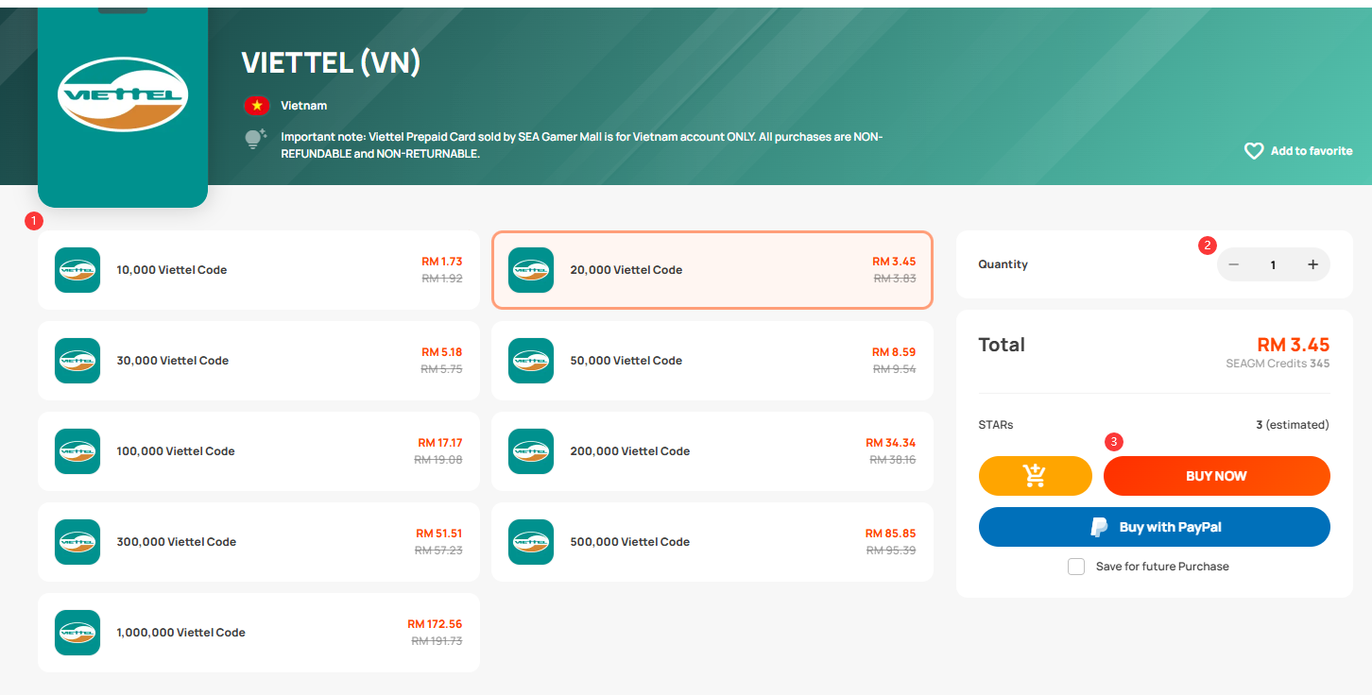Click the 3 (estimated) stars value

1293,425
